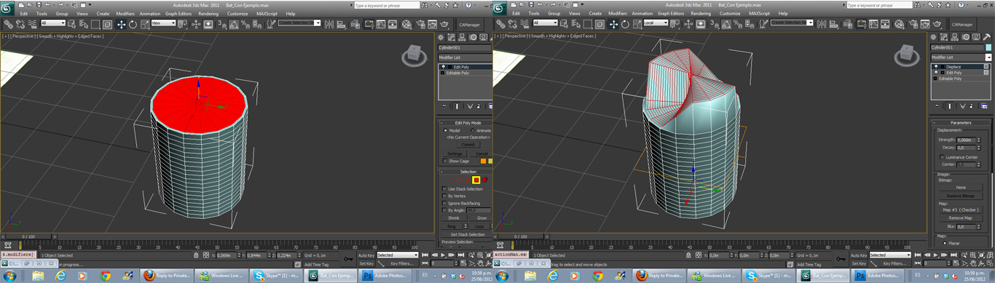Click Get Stack Selection button

(468, 234)
